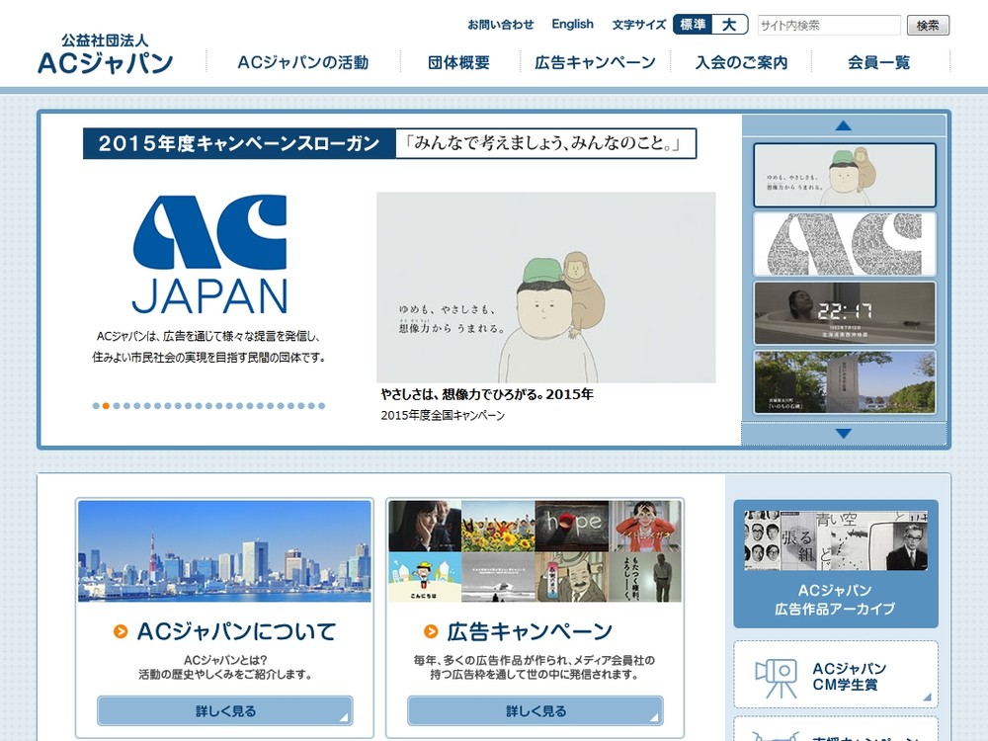Open ACジャパンの活動 menu
988x741 pixels.
click(302, 62)
